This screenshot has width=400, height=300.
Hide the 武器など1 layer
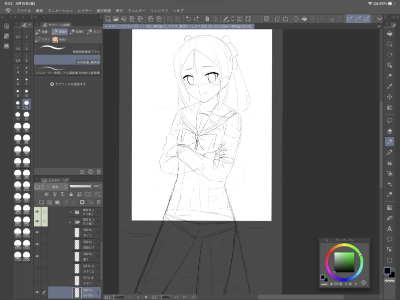(37, 244)
